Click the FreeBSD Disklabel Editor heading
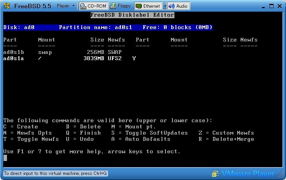The image size is (286, 180). tap(132, 15)
